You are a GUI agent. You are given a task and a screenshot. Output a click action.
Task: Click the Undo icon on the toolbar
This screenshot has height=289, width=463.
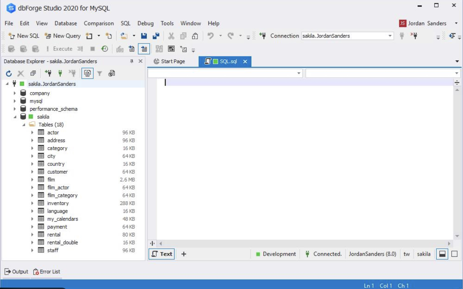tap(211, 36)
